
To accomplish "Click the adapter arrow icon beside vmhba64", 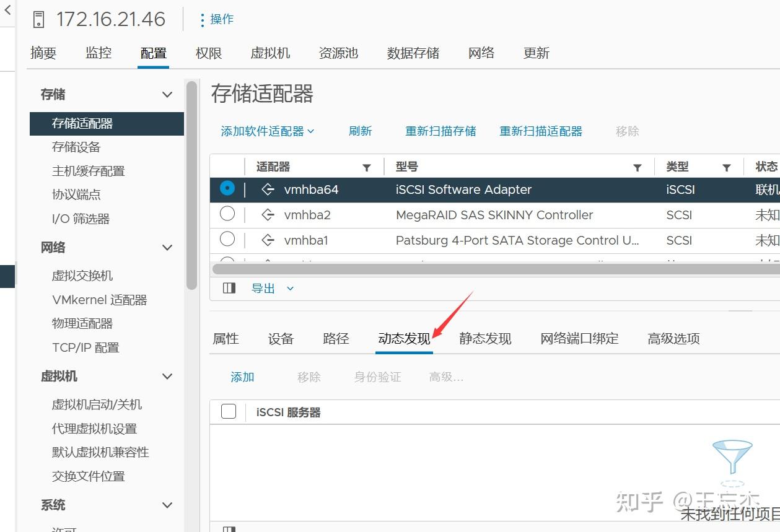I will coord(267,189).
